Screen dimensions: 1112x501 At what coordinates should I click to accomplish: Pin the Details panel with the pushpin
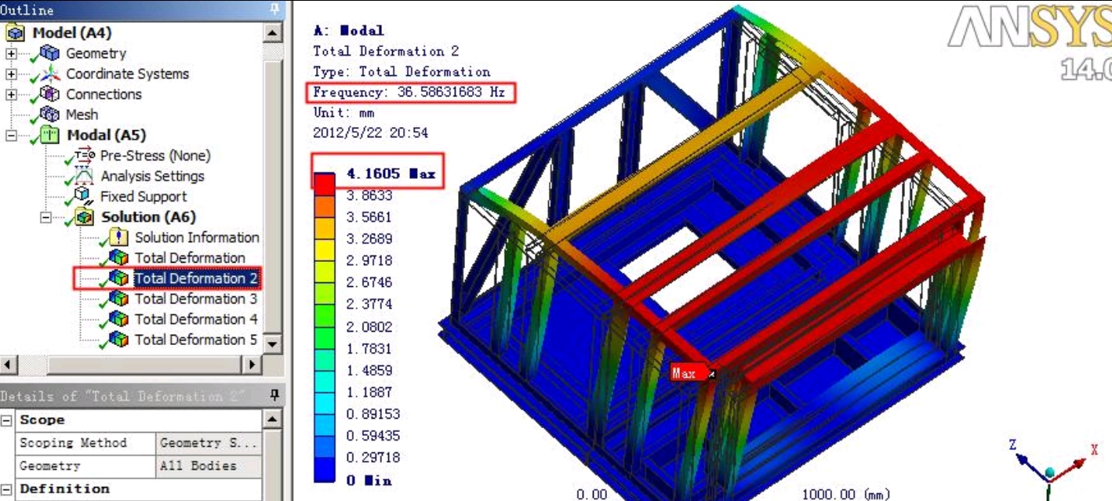pos(274,396)
